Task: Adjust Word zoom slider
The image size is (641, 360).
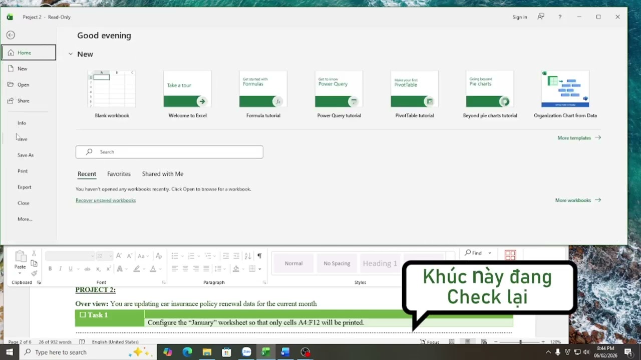Action: 520,342
